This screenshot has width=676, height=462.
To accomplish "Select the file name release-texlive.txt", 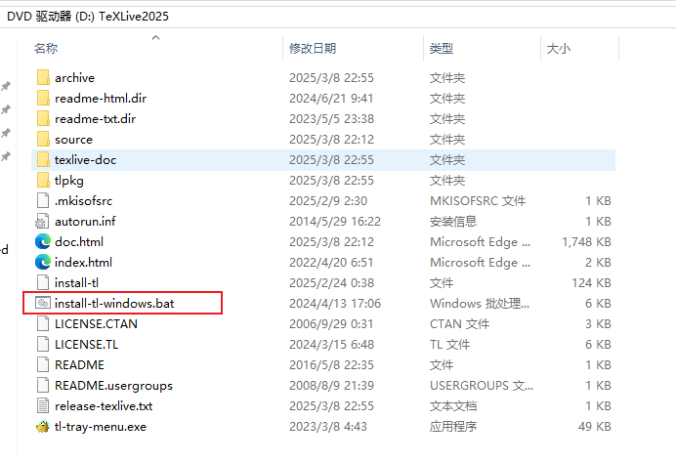I will coord(104,406).
